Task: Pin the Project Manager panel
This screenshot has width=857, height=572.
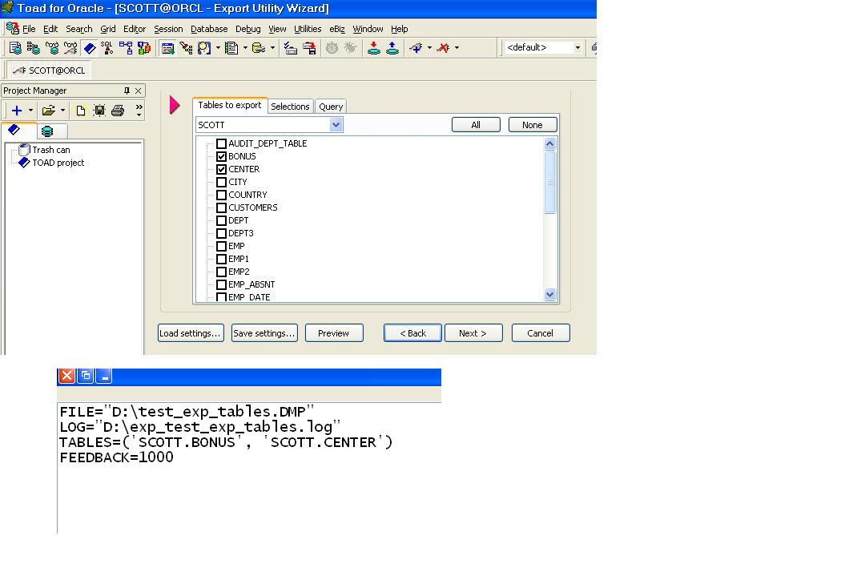Action: tap(127, 91)
